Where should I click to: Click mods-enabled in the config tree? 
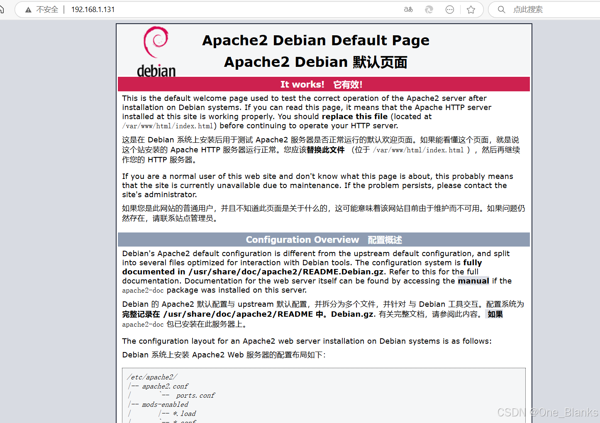[165, 404]
